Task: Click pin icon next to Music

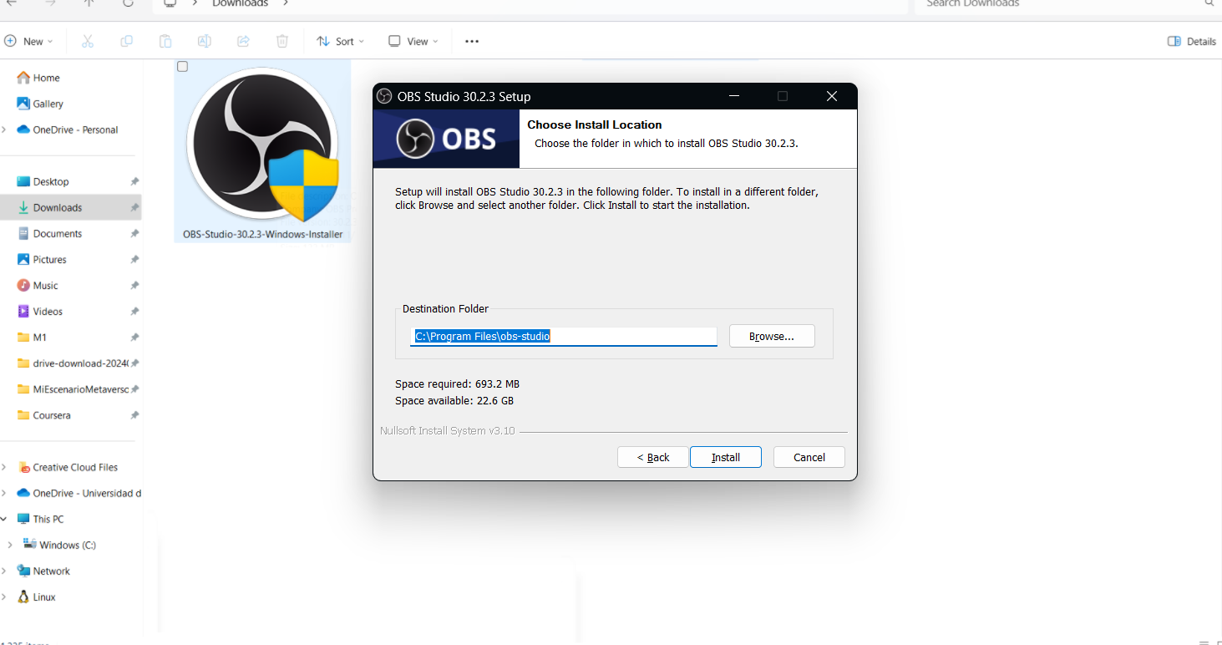Action: coord(134,285)
